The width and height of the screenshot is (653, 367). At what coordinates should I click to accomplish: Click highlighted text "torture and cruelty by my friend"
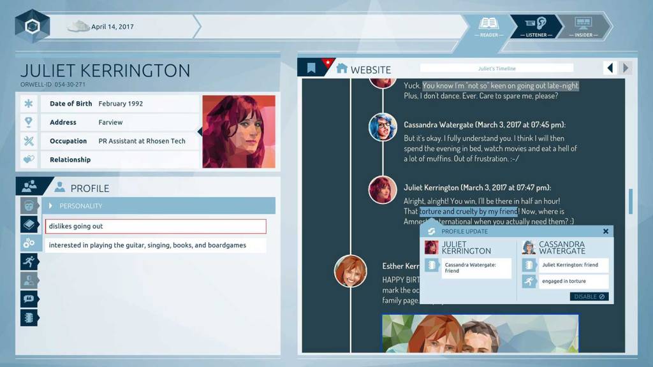pyautogui.click(x=469, y=212)
